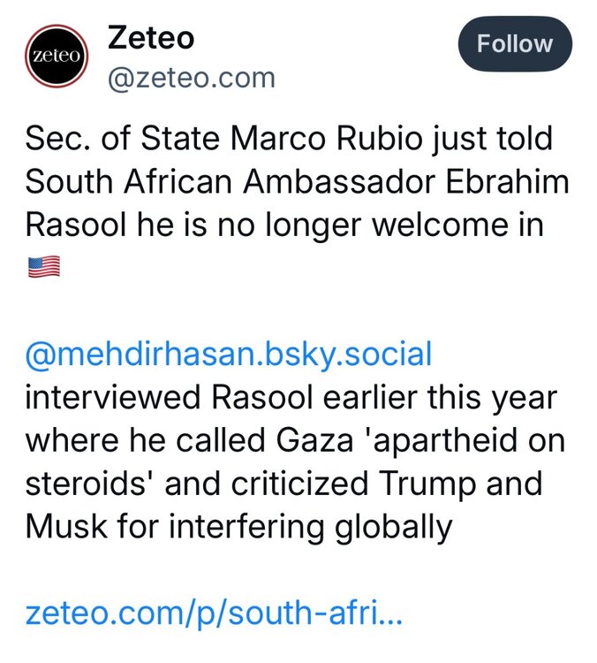597x663 pixels.
Task: Open the @mehdirhasan.bsky.social mention
Action: click(229, 355)
